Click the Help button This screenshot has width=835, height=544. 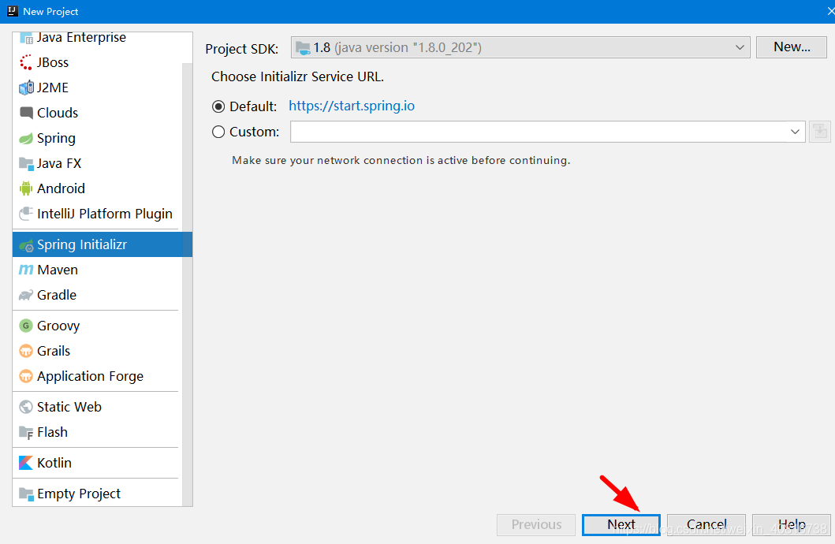(x=792, y=525)
